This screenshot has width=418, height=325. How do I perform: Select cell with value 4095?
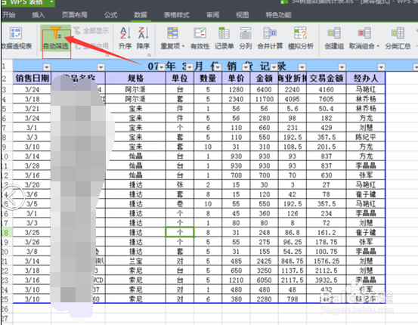coord(293,99)
